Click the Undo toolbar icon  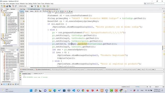13,6
